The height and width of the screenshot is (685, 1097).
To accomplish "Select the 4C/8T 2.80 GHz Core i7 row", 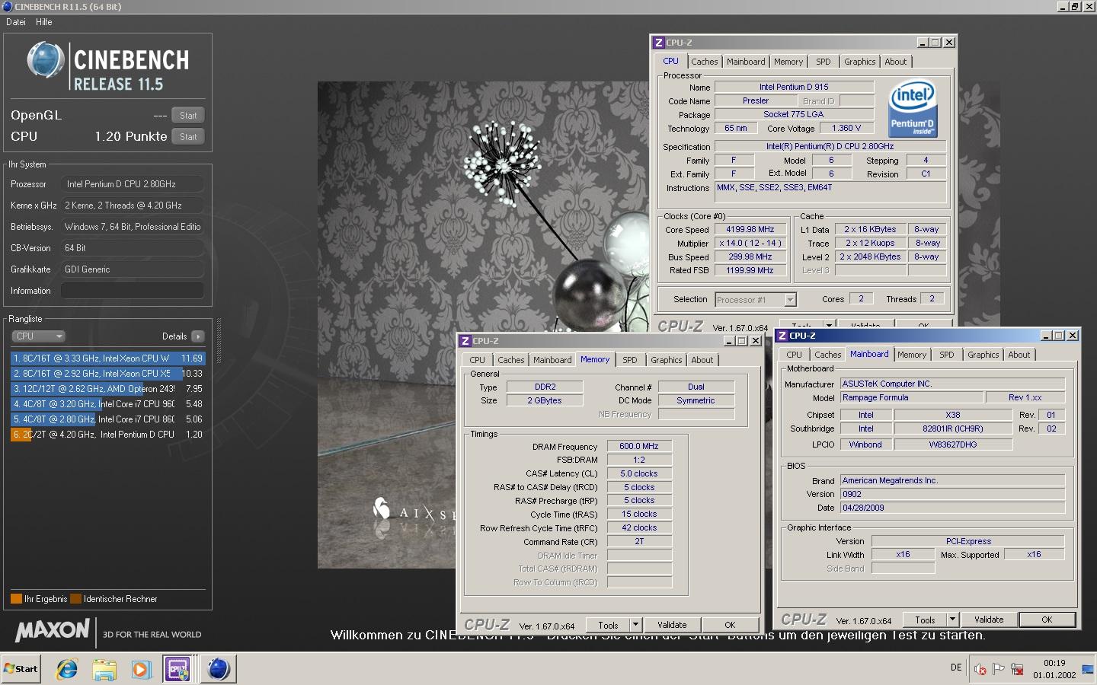I will 107,419.
